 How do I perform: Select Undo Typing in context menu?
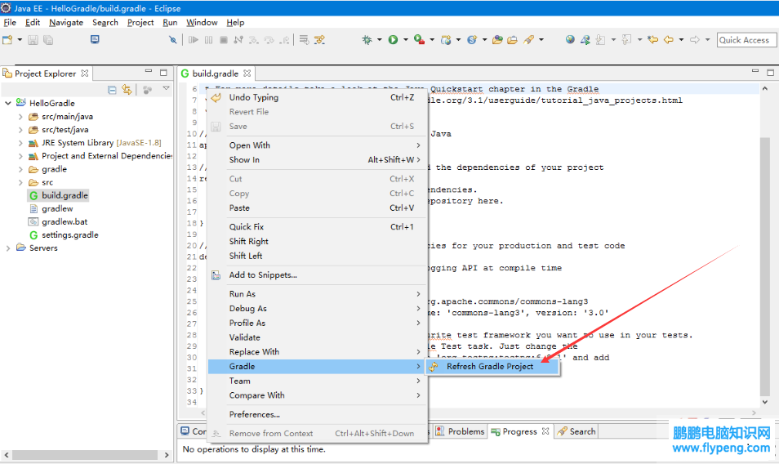coord(318,97)
